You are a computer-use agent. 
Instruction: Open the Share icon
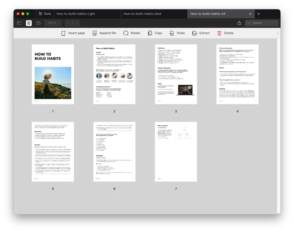tap(239, 23)
